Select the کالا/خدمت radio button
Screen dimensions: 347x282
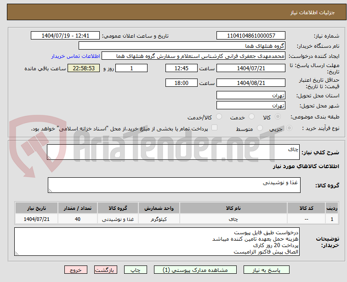219,117
